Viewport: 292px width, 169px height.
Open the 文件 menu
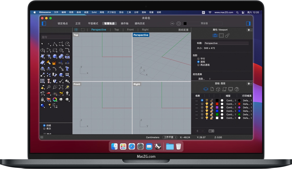(56, 12)
